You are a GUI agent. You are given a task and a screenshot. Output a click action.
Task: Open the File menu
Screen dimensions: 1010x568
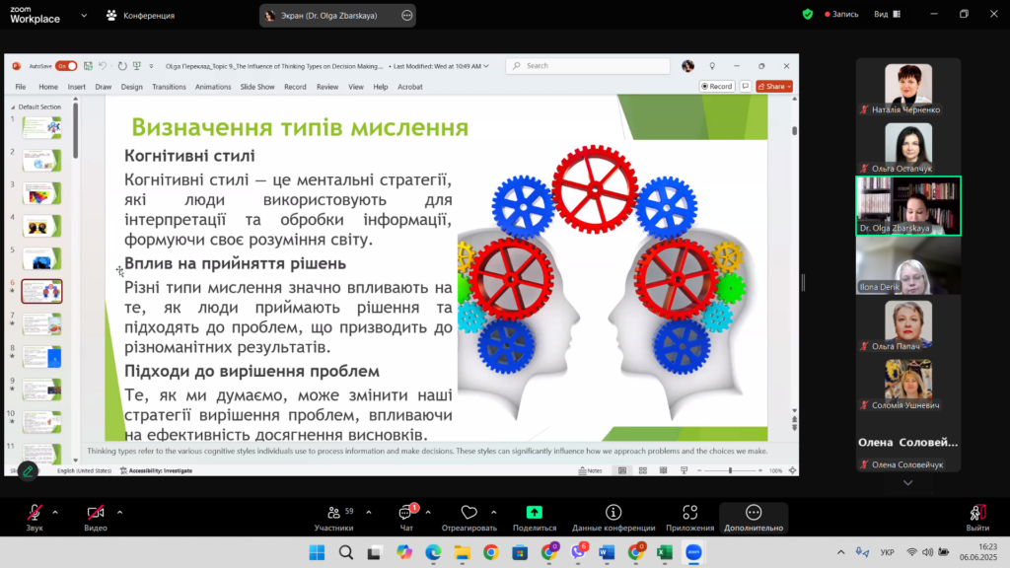pyautogui.click(x=21, y=87)
